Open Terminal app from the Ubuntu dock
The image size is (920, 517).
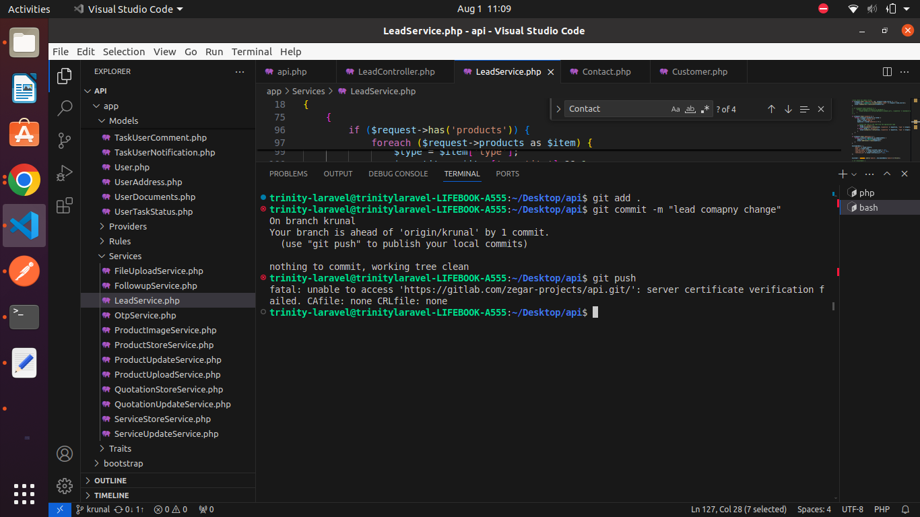[x=25, y=317]
